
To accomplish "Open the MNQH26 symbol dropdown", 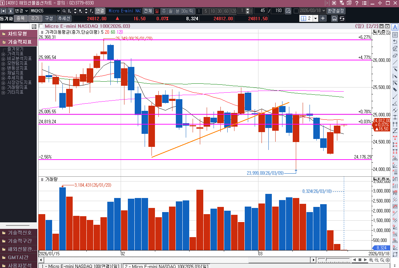I will 58,11.
